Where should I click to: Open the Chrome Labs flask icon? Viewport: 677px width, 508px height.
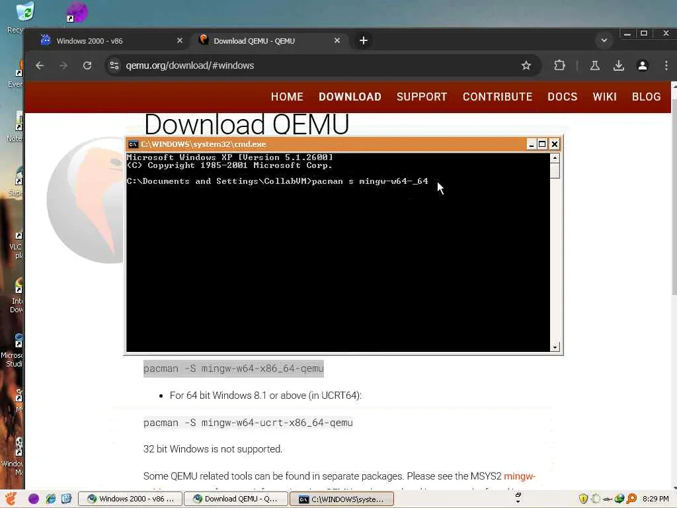tap(595, 65)
